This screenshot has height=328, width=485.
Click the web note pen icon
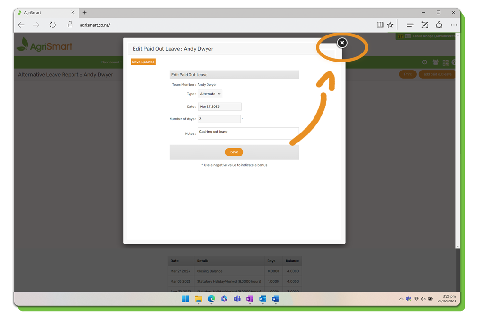coord(424,25)
